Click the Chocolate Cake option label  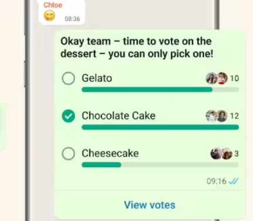click(x=119, y=116)
